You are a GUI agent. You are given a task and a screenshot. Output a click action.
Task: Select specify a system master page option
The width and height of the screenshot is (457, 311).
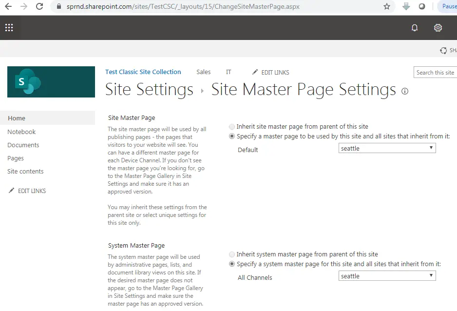[x=232, y=264]
